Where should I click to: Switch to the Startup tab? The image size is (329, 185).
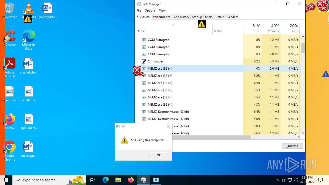pyautogui.click(x=197, y=17)
